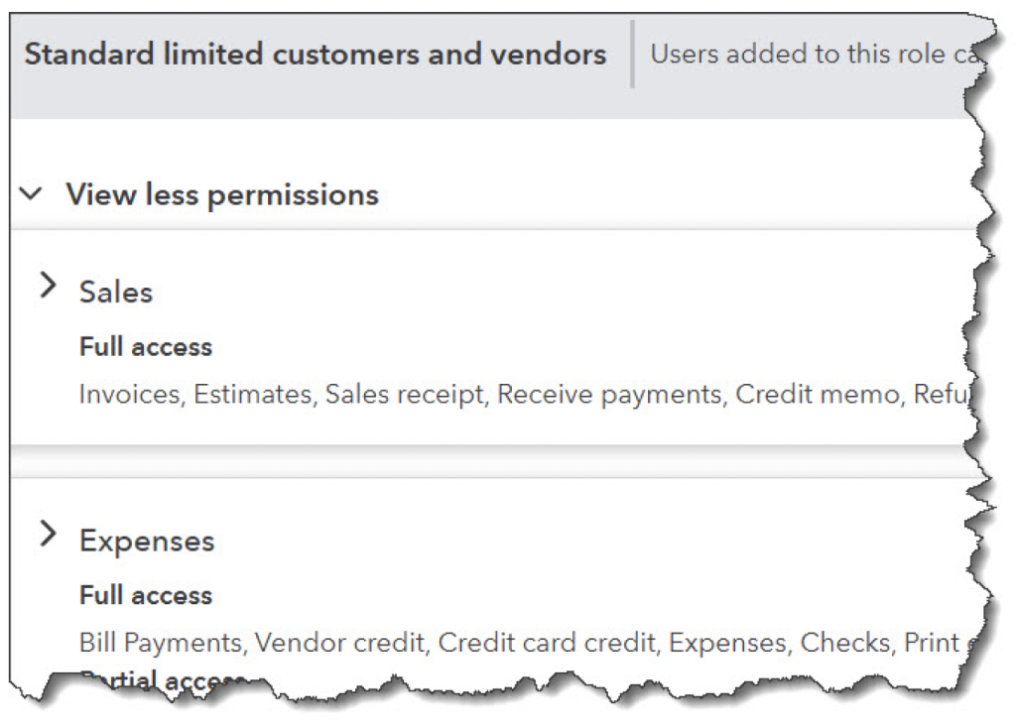
Task: Expand the Expenses section chevron
Action: pos(48,536)
